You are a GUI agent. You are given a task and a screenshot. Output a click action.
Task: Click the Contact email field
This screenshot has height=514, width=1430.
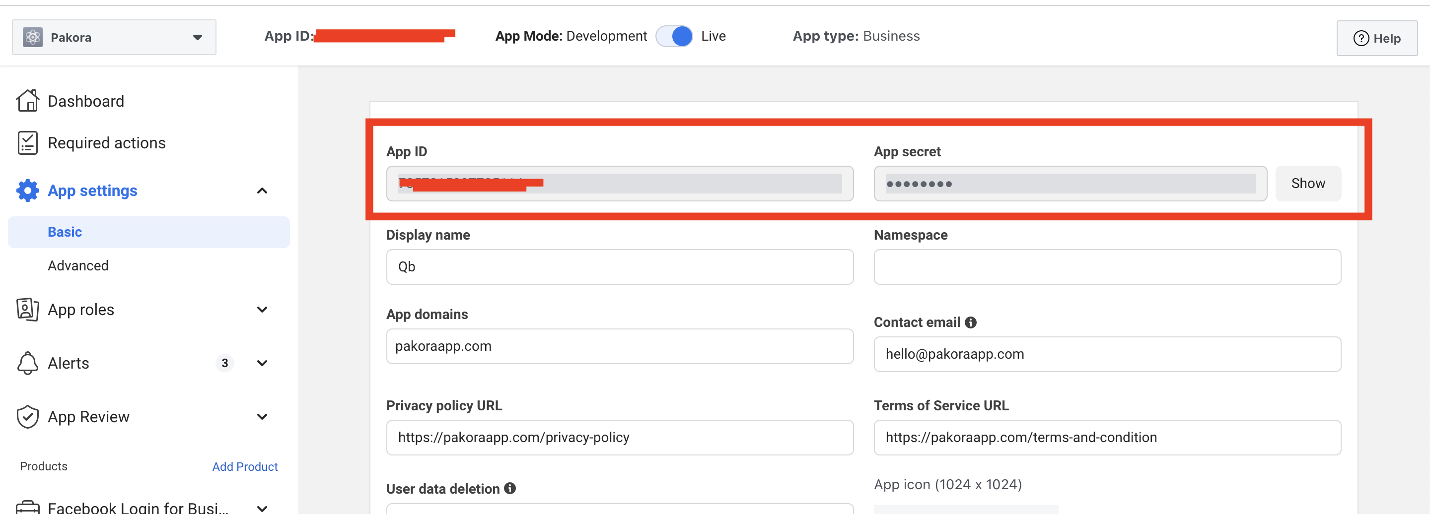1107,354
